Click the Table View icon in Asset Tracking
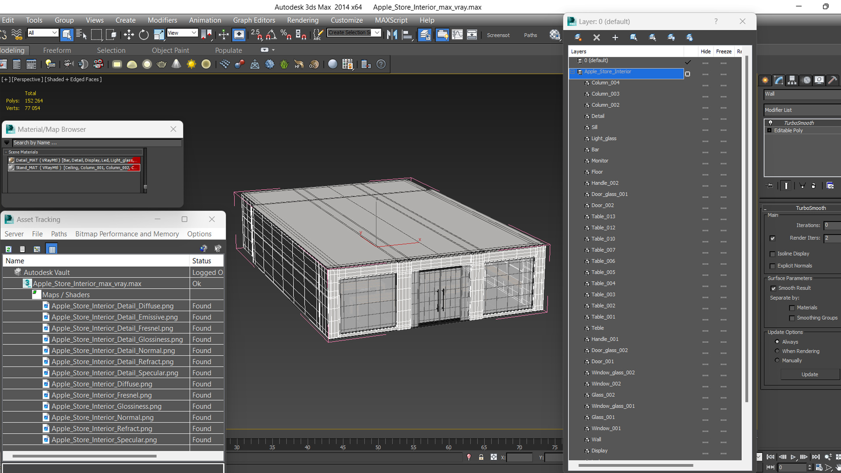 (52, 249)
